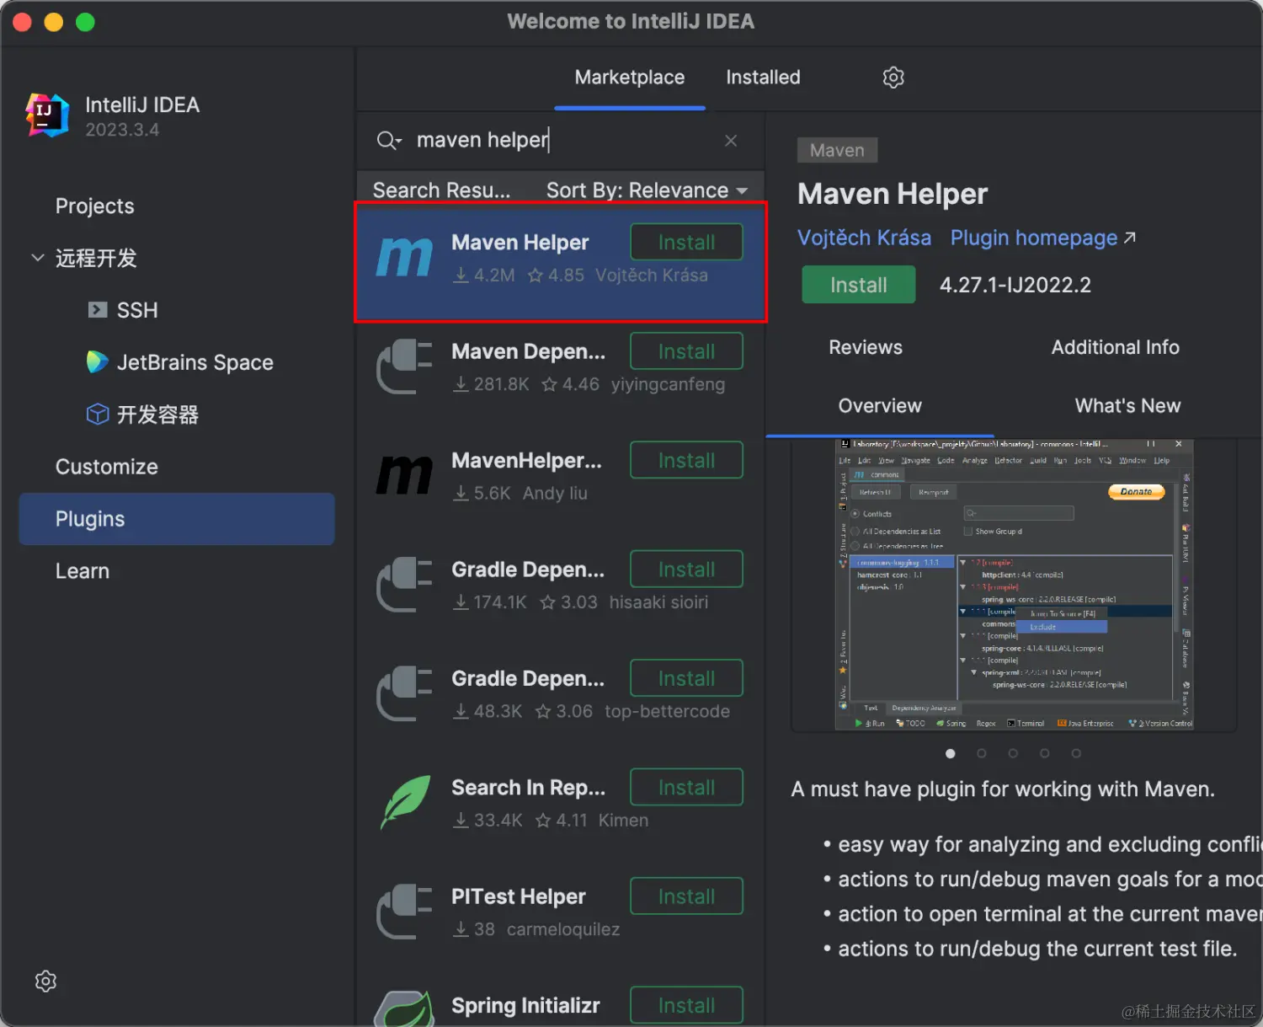Click the PITest Helper plug icon
Screen dimensions: 1263x1027
[x=404, y=911]
